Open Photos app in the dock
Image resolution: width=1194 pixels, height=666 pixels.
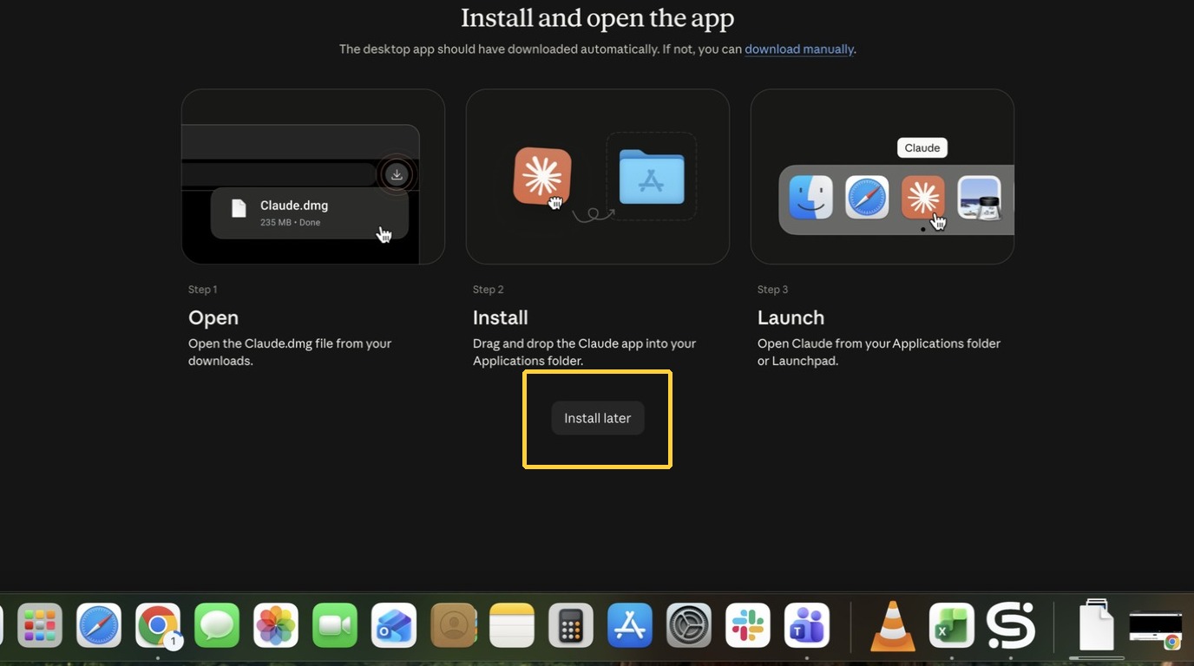(x=276, y=625)
